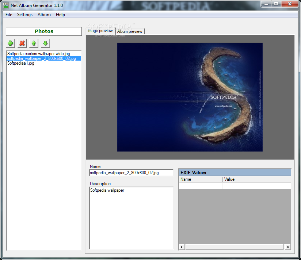Open the Help menu
Image resolution: width=301 pixels, height=260 pixels.
point(60,15)
